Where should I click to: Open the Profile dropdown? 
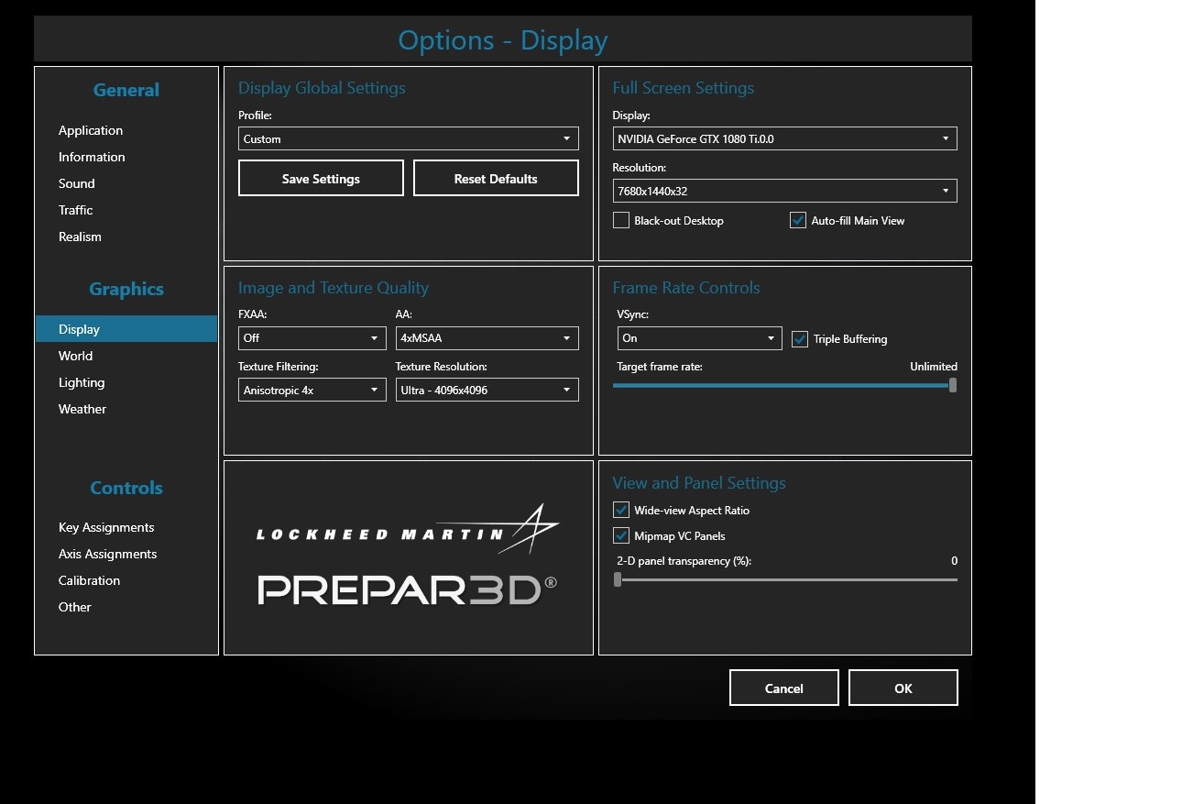(x=408, y=139)
